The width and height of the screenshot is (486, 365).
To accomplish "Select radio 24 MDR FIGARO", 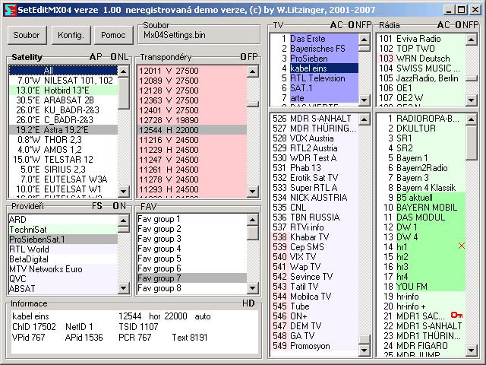I will coord(421,346).
